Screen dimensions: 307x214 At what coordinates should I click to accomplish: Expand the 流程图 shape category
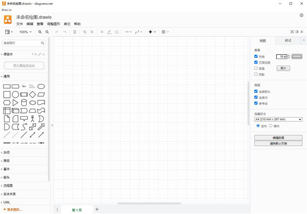pos(8,185)
